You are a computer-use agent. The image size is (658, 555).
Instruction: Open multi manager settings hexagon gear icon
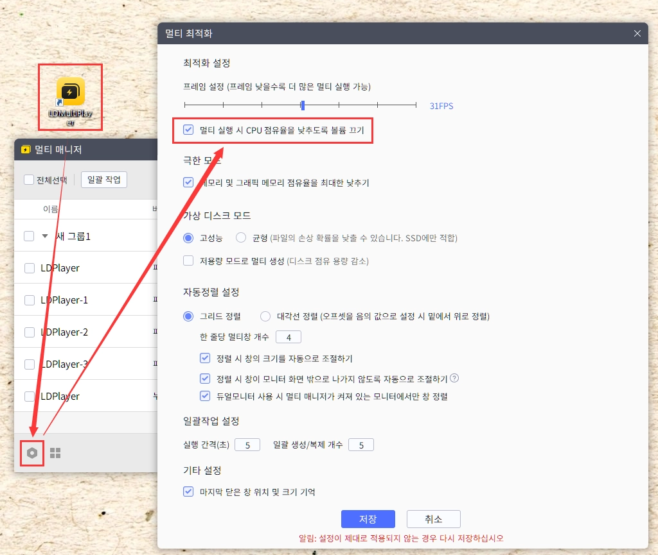coord(32,453)
